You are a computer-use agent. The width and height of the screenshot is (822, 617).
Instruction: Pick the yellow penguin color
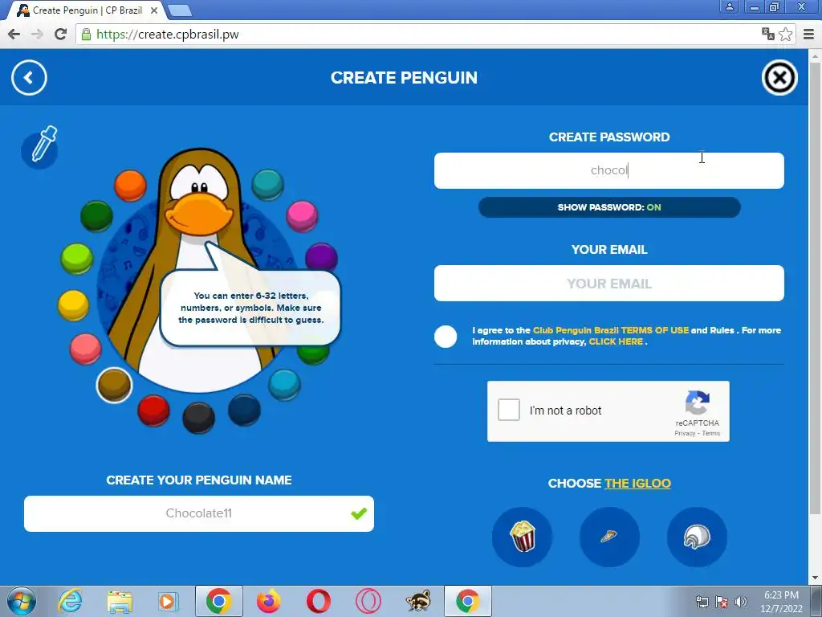(x=73, y=305)
